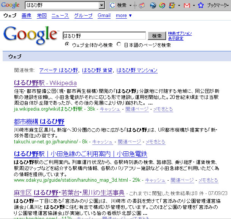The image size is (231, 219).
Task: Click the www.odakyu.jp green URL text
Action: pos(71,180)
